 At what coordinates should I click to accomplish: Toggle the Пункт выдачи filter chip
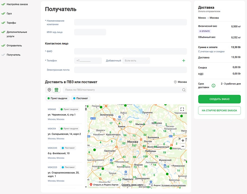[x=57, y=98]
